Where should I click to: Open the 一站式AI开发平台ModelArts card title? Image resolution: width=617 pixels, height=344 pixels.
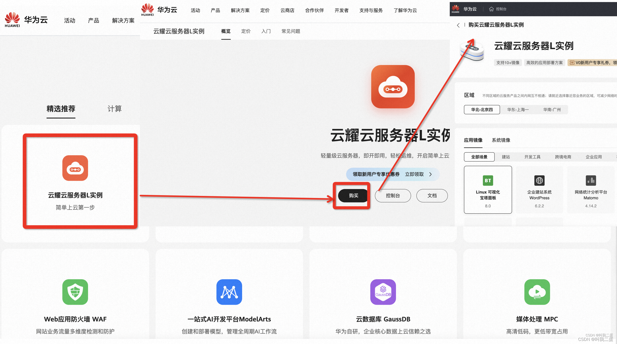point(229,319)
